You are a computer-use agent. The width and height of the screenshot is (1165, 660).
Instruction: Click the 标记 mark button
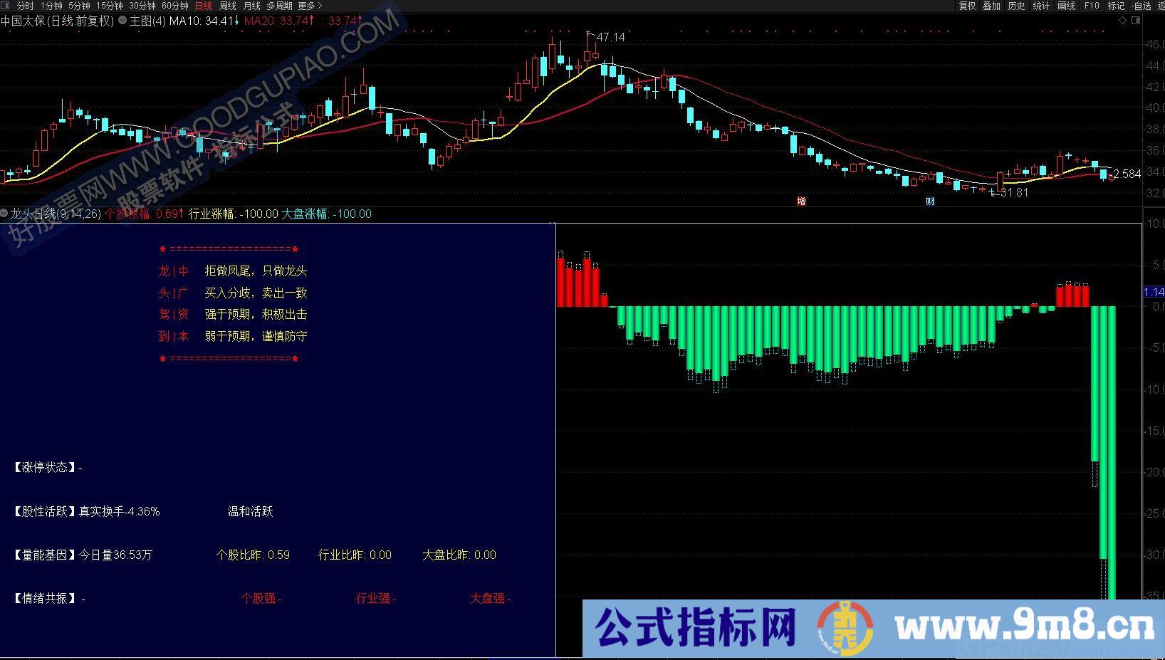coord(1116,6)
